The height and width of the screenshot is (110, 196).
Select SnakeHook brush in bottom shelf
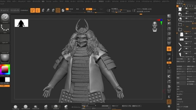[x=36, y=107]
